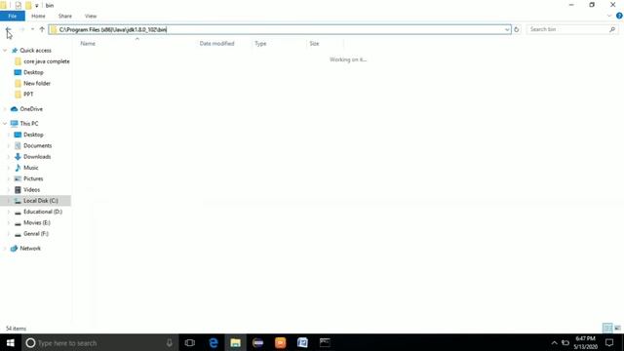
Task: Open New folder in Quick access
Action: tap(37, 83)
